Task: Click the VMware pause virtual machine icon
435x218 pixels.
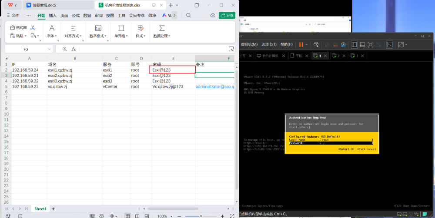Action: click(x=301, y=44)
